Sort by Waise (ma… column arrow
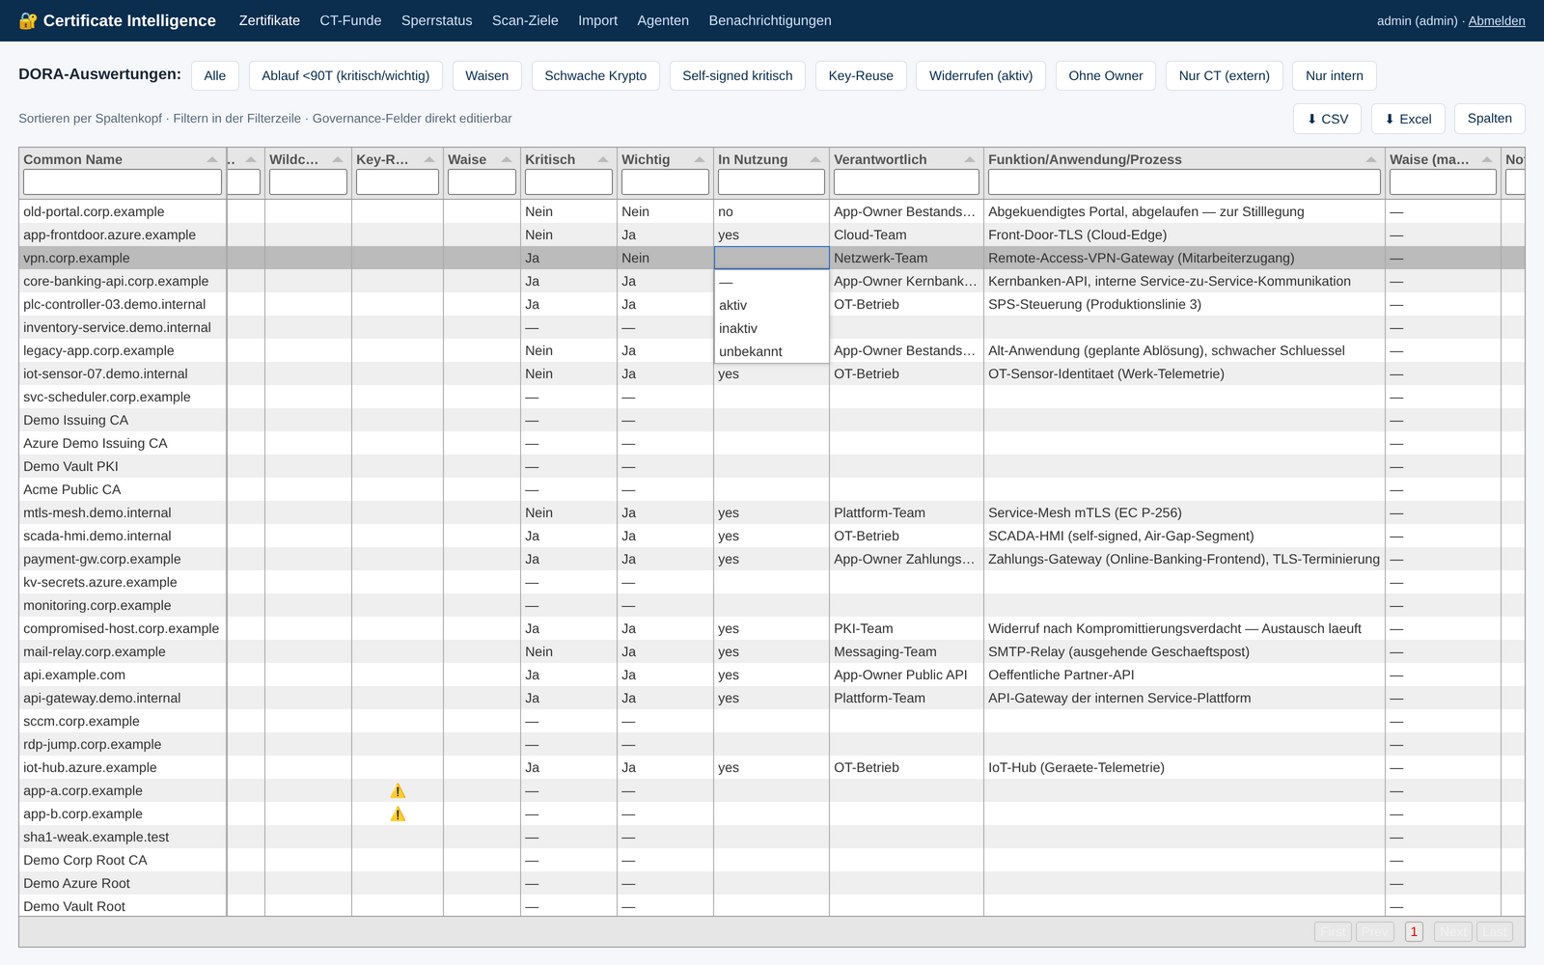 click(x=1487, y=159)
